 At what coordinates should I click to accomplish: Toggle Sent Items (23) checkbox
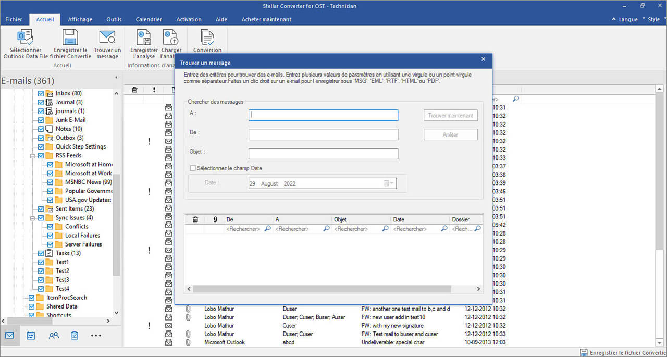pyautogui.click(x=41, y=208)
